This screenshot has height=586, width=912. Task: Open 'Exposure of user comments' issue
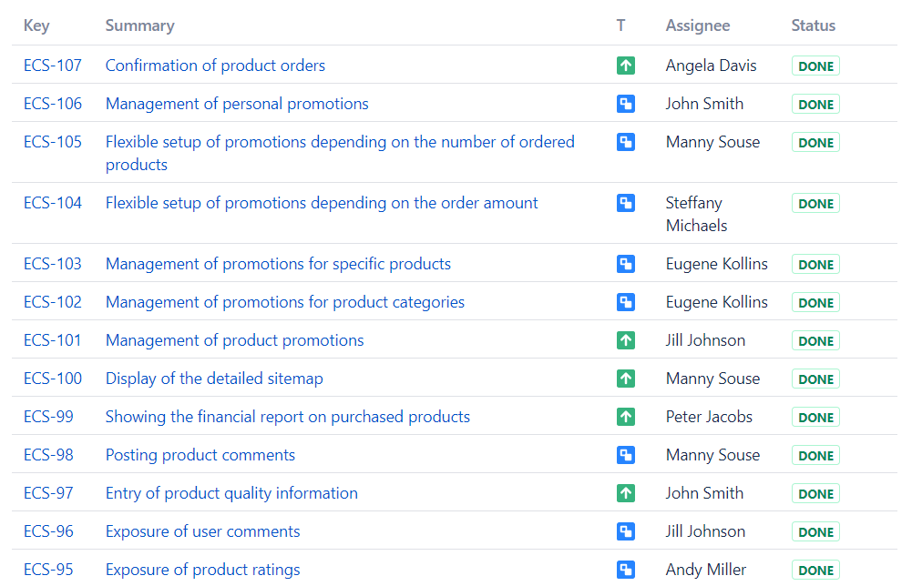tap(202, 531)
